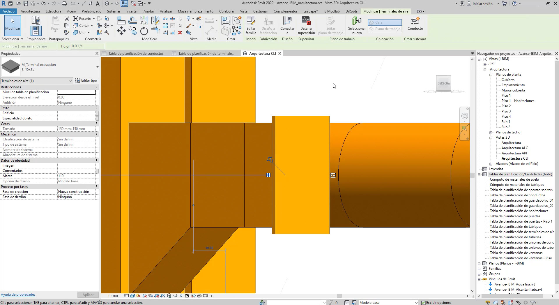The width and height of the screenshot is (559, 305).
Task: Click the Editar tipo button
Action: click(x=86, y=80)
